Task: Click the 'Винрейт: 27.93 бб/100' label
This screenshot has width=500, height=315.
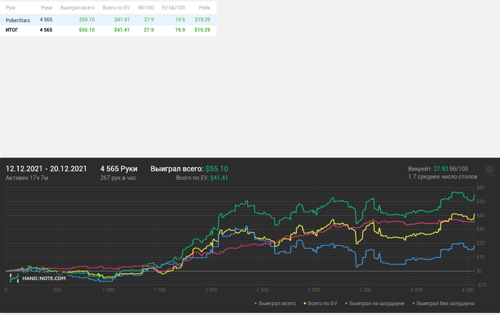Action: 438,169
